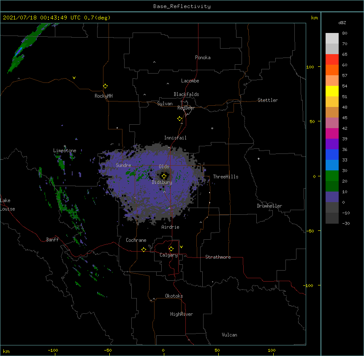Click the Ponoka city label
This screenshot has width=364, height=356.
(203, 58)
